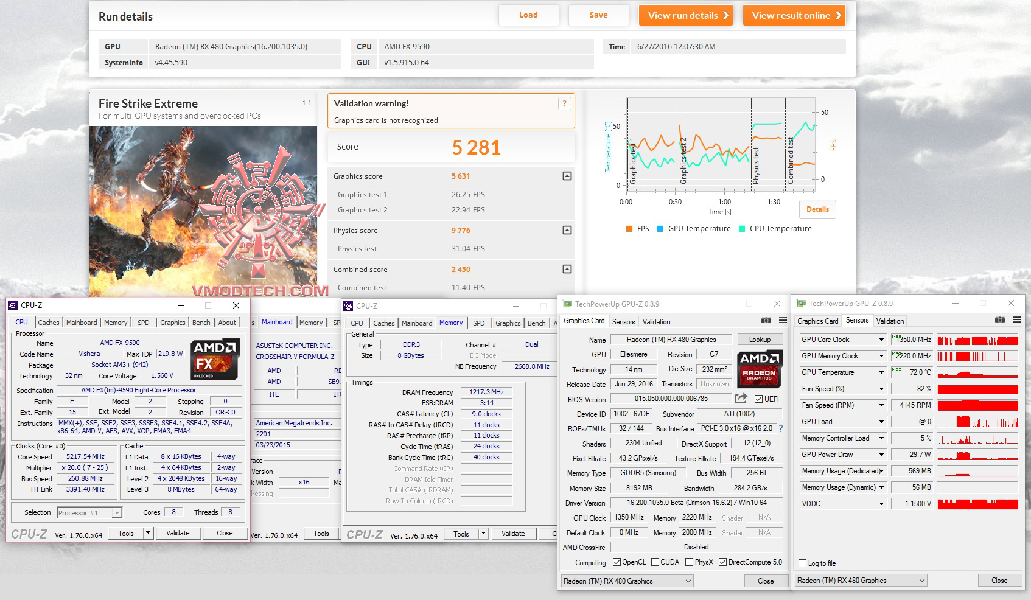Open the Fan Speed (RPM) sensor dropdown
This screenshot has height=600, width=1031.
(x=881, y=405)
